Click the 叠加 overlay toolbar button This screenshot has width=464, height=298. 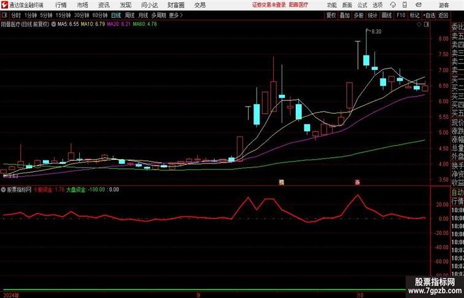(x=345, y=15)
